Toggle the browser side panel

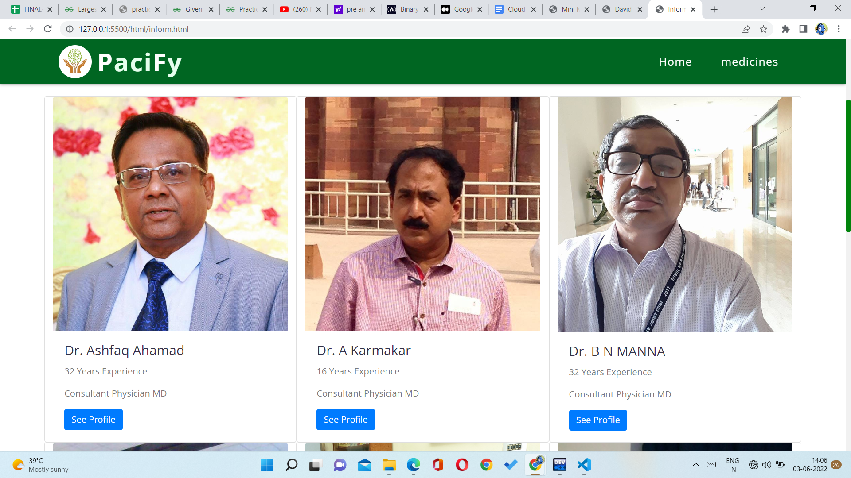pos(803,29)
